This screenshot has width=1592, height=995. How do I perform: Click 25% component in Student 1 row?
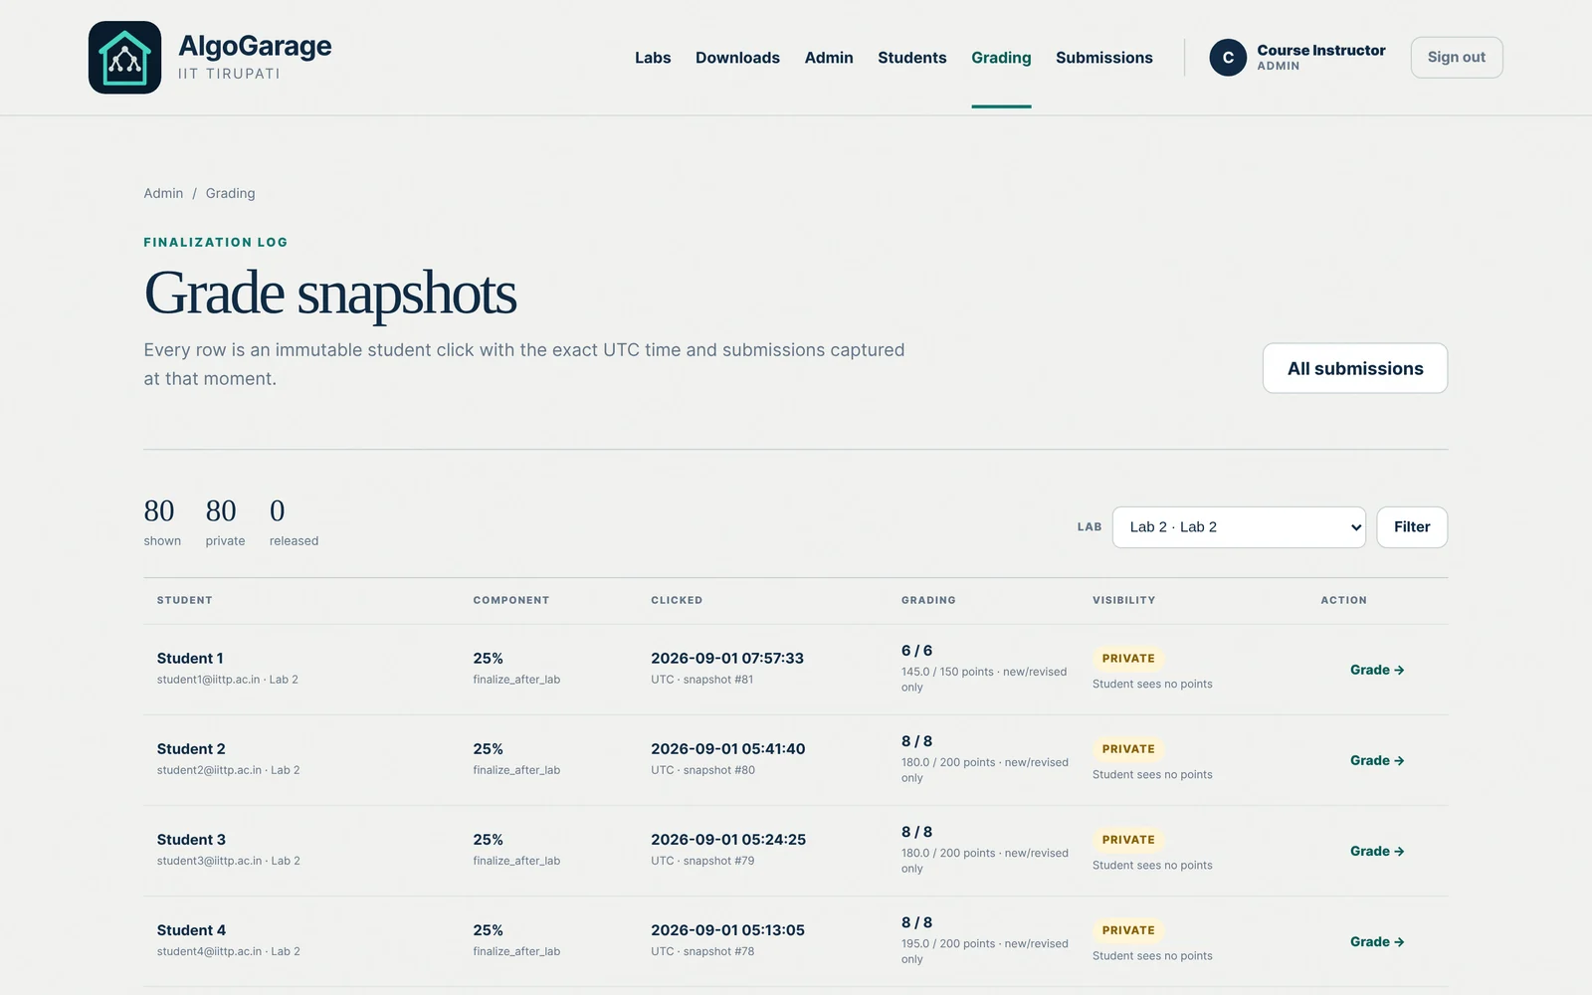pyautogui.click(x=488, y=658)
